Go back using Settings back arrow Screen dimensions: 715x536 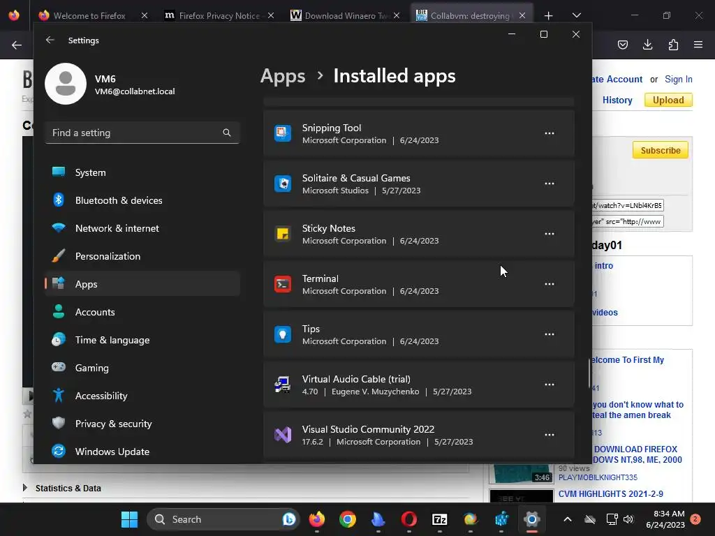pos(50,40)
